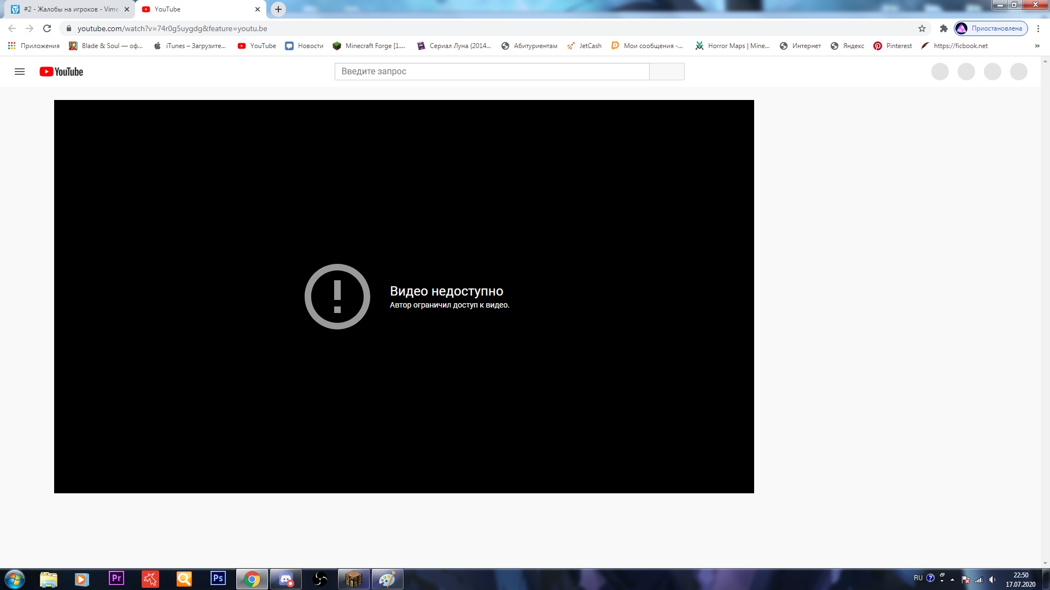
Task: Reload the current page
Action: pyautogui.click(x=47, y=28)
